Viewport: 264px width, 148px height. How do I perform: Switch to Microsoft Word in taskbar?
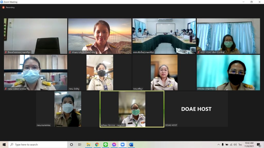tap(131, 145)
